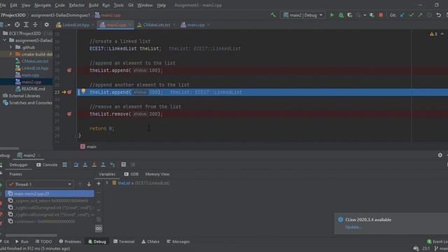Select External Libraries in project tree

[x=24, y=96]
